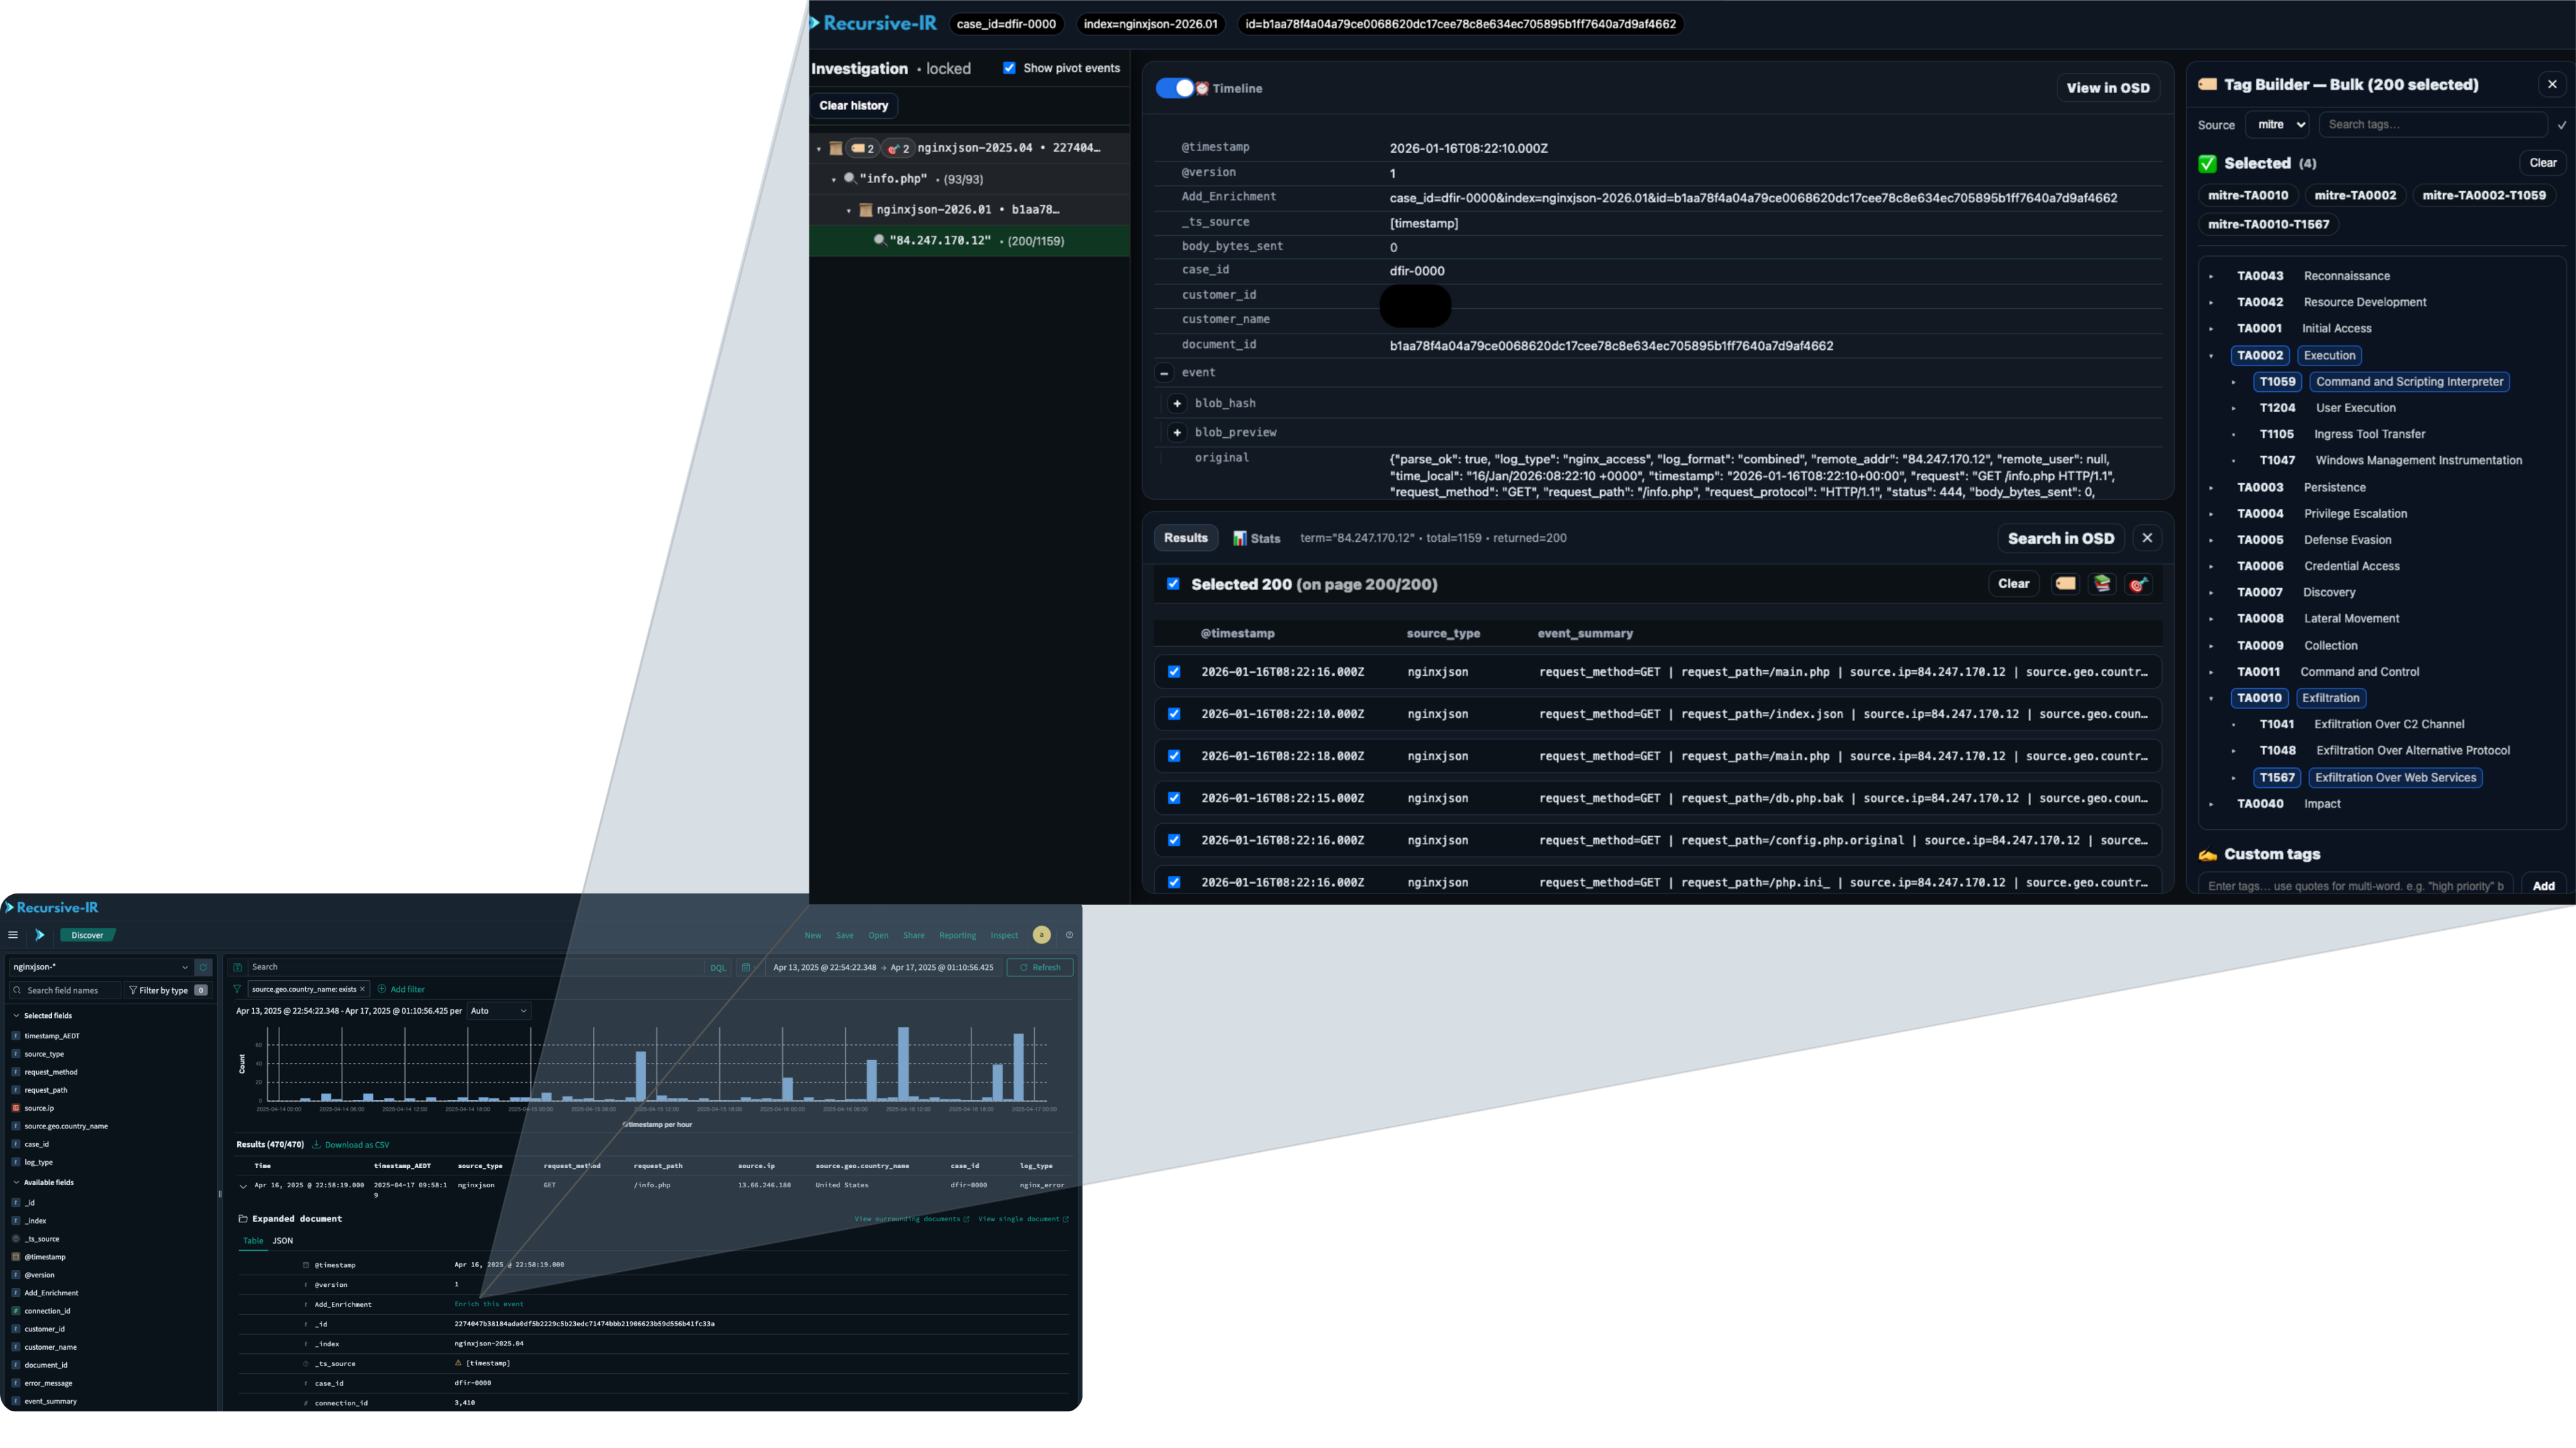Close the search results panel

pyautogui.click(x=2147, y=538)
